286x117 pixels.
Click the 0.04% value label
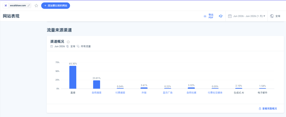point(120,86)
